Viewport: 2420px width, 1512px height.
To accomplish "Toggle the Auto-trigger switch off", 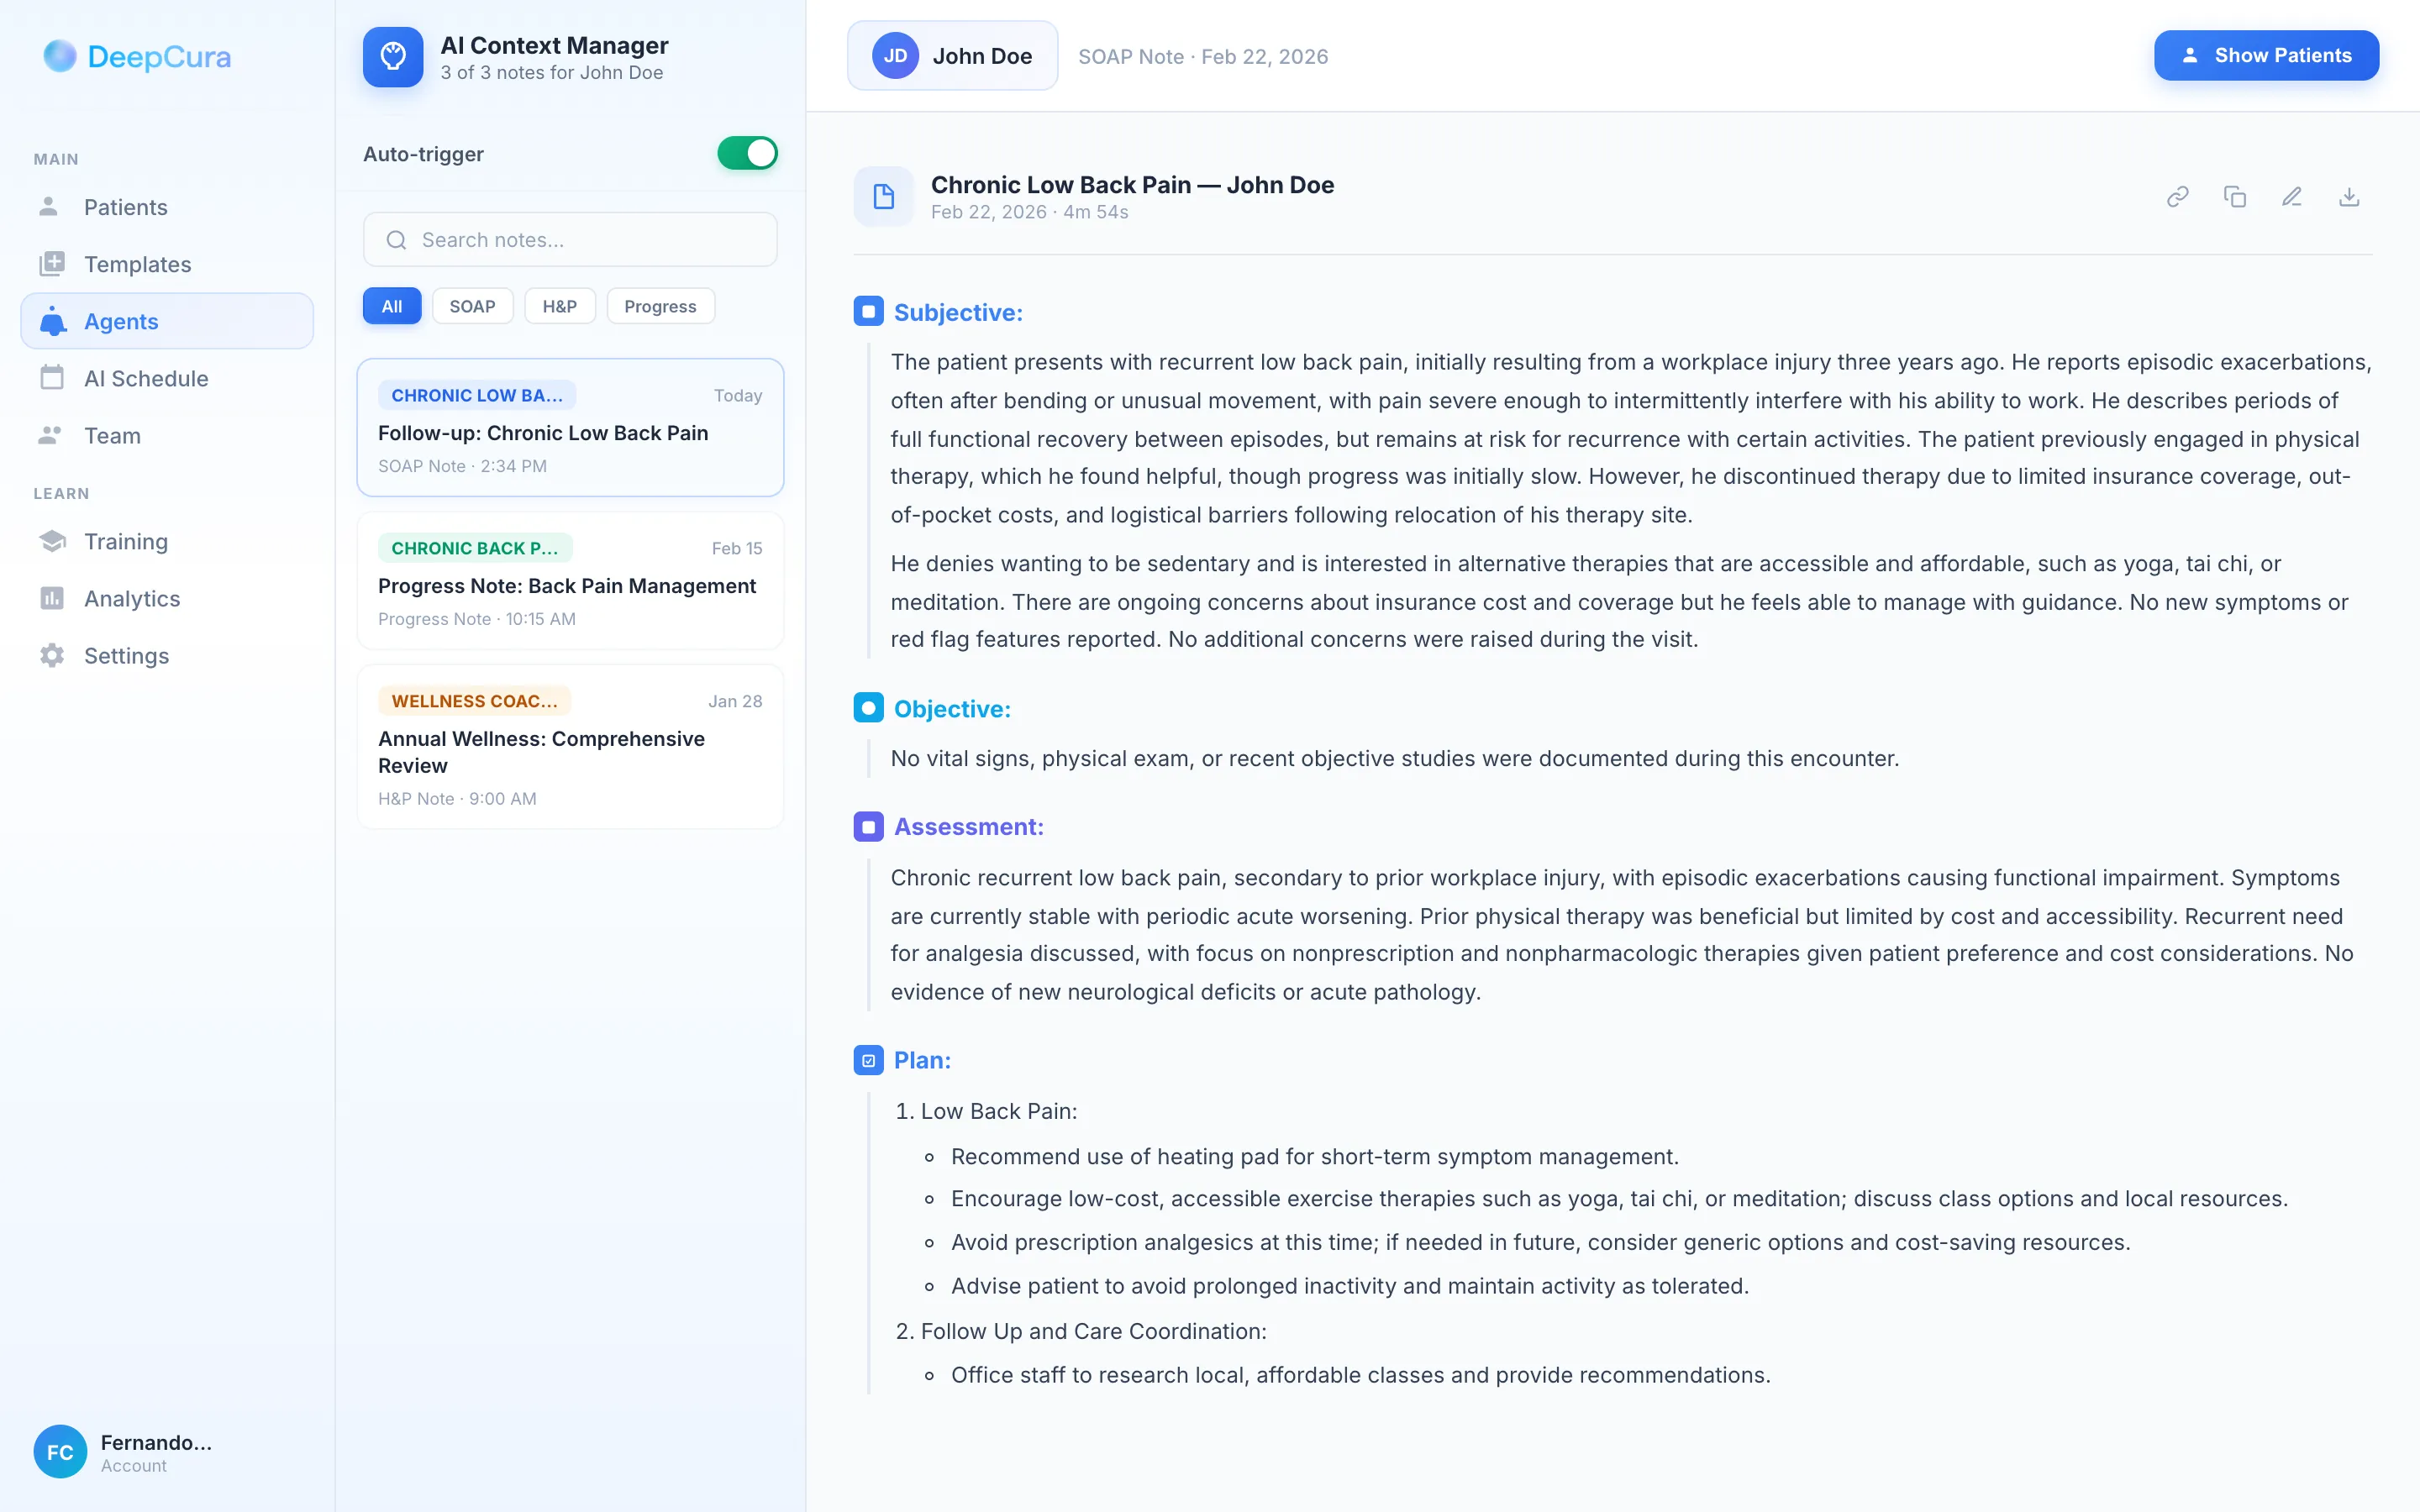I will (747, 153).
